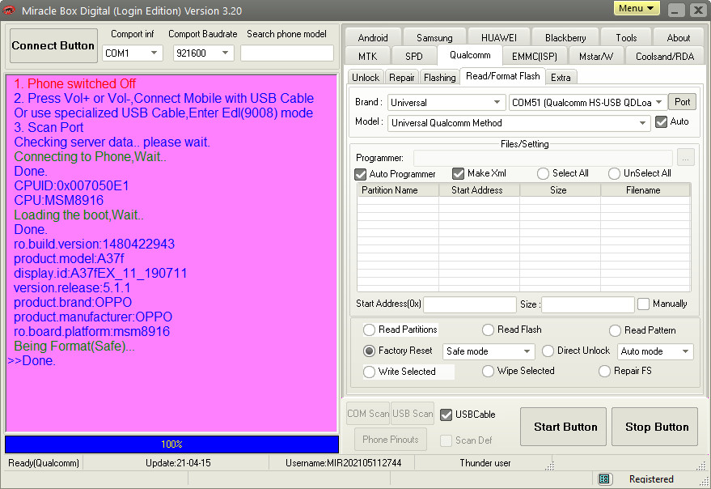This screenshot has width=711, height=489.
Task: Toggle the Make Xml checkbox
Action: coord(459,173)
